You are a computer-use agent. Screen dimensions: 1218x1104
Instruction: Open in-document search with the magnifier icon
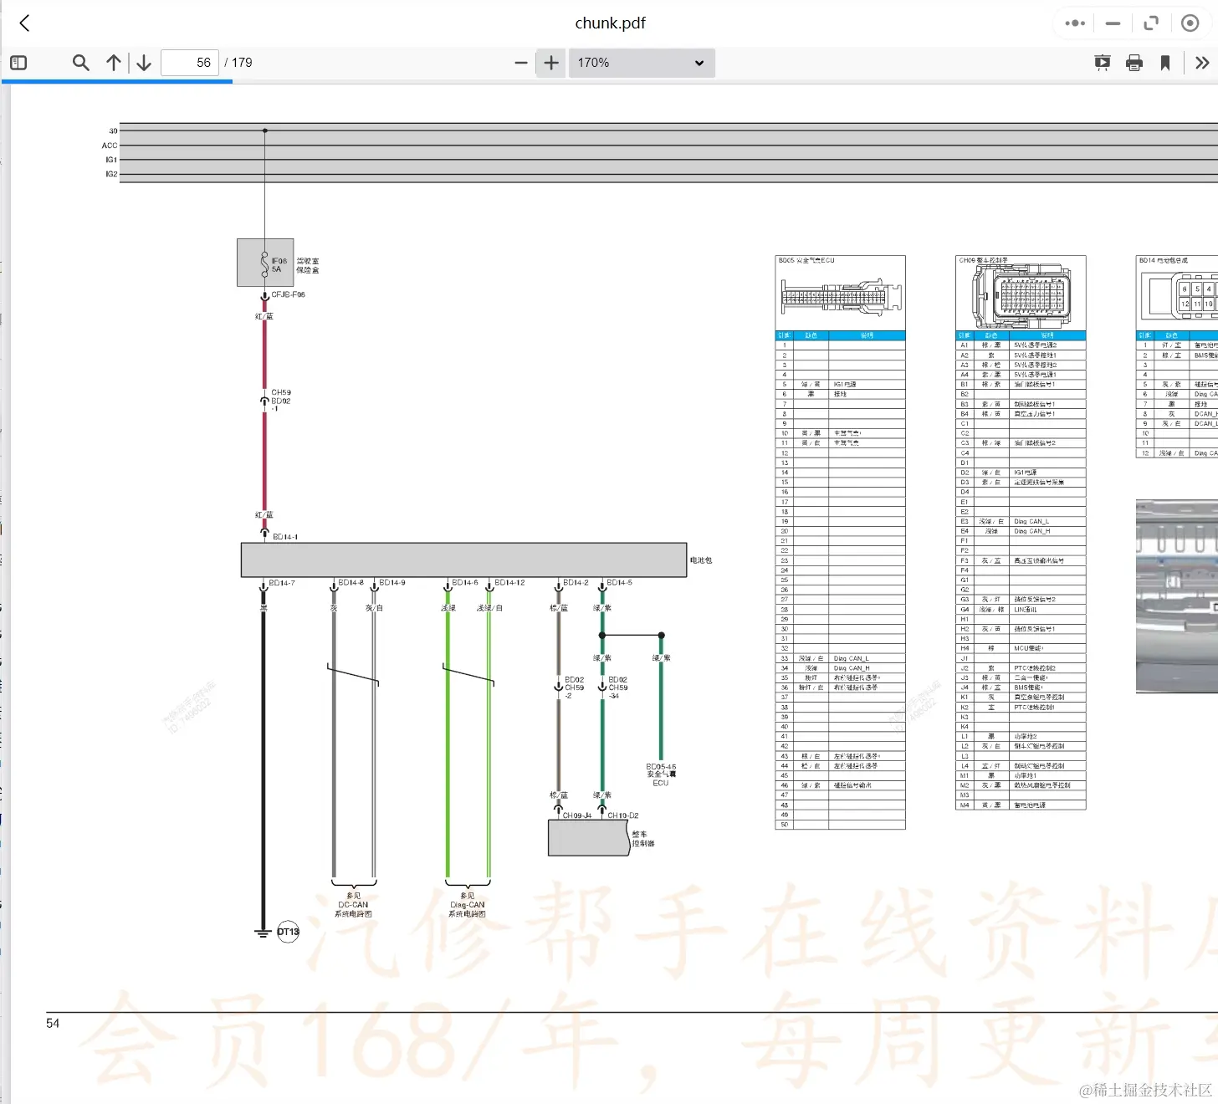coord(80,63)
